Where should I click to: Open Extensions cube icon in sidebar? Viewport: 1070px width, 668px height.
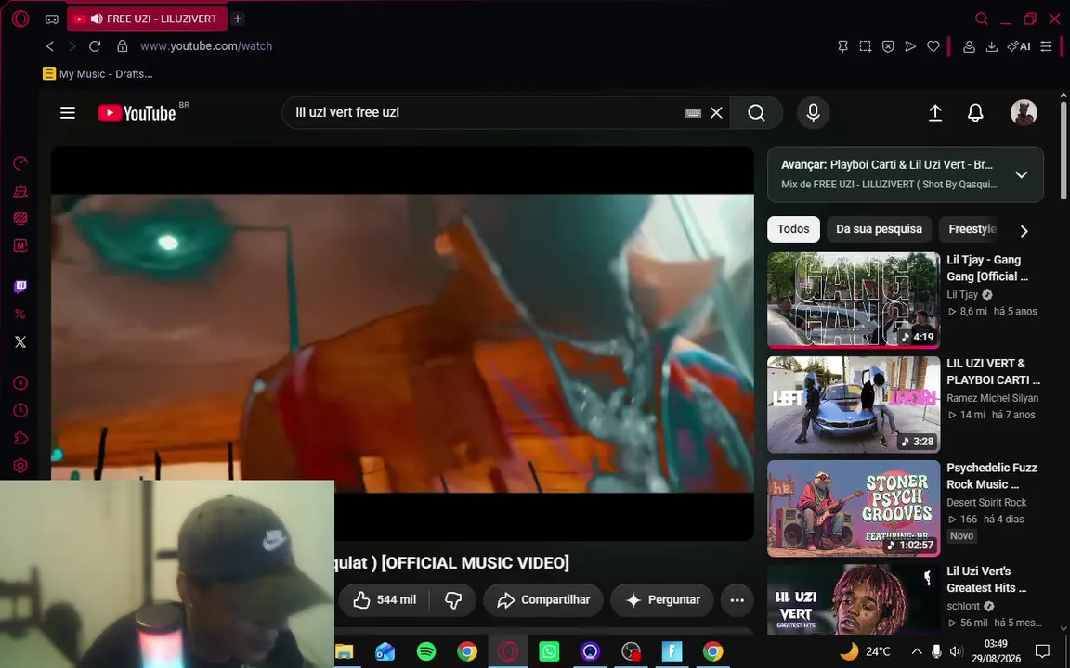(x=20, y=438)
